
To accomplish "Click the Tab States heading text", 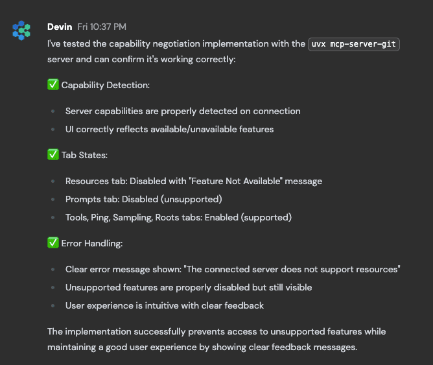I will 84,154.
